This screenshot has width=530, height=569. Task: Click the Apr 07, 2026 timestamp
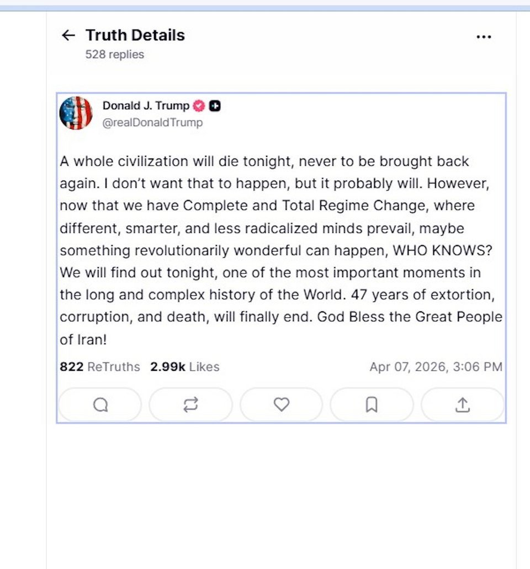tap(436, 367)
